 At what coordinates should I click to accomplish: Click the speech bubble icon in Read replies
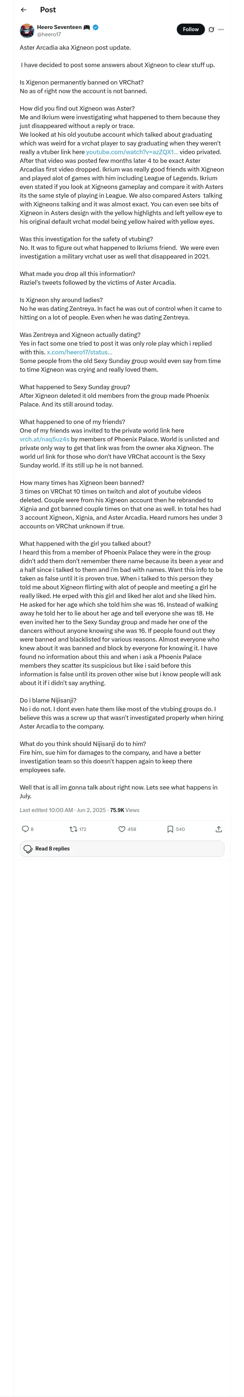point(28,849)
